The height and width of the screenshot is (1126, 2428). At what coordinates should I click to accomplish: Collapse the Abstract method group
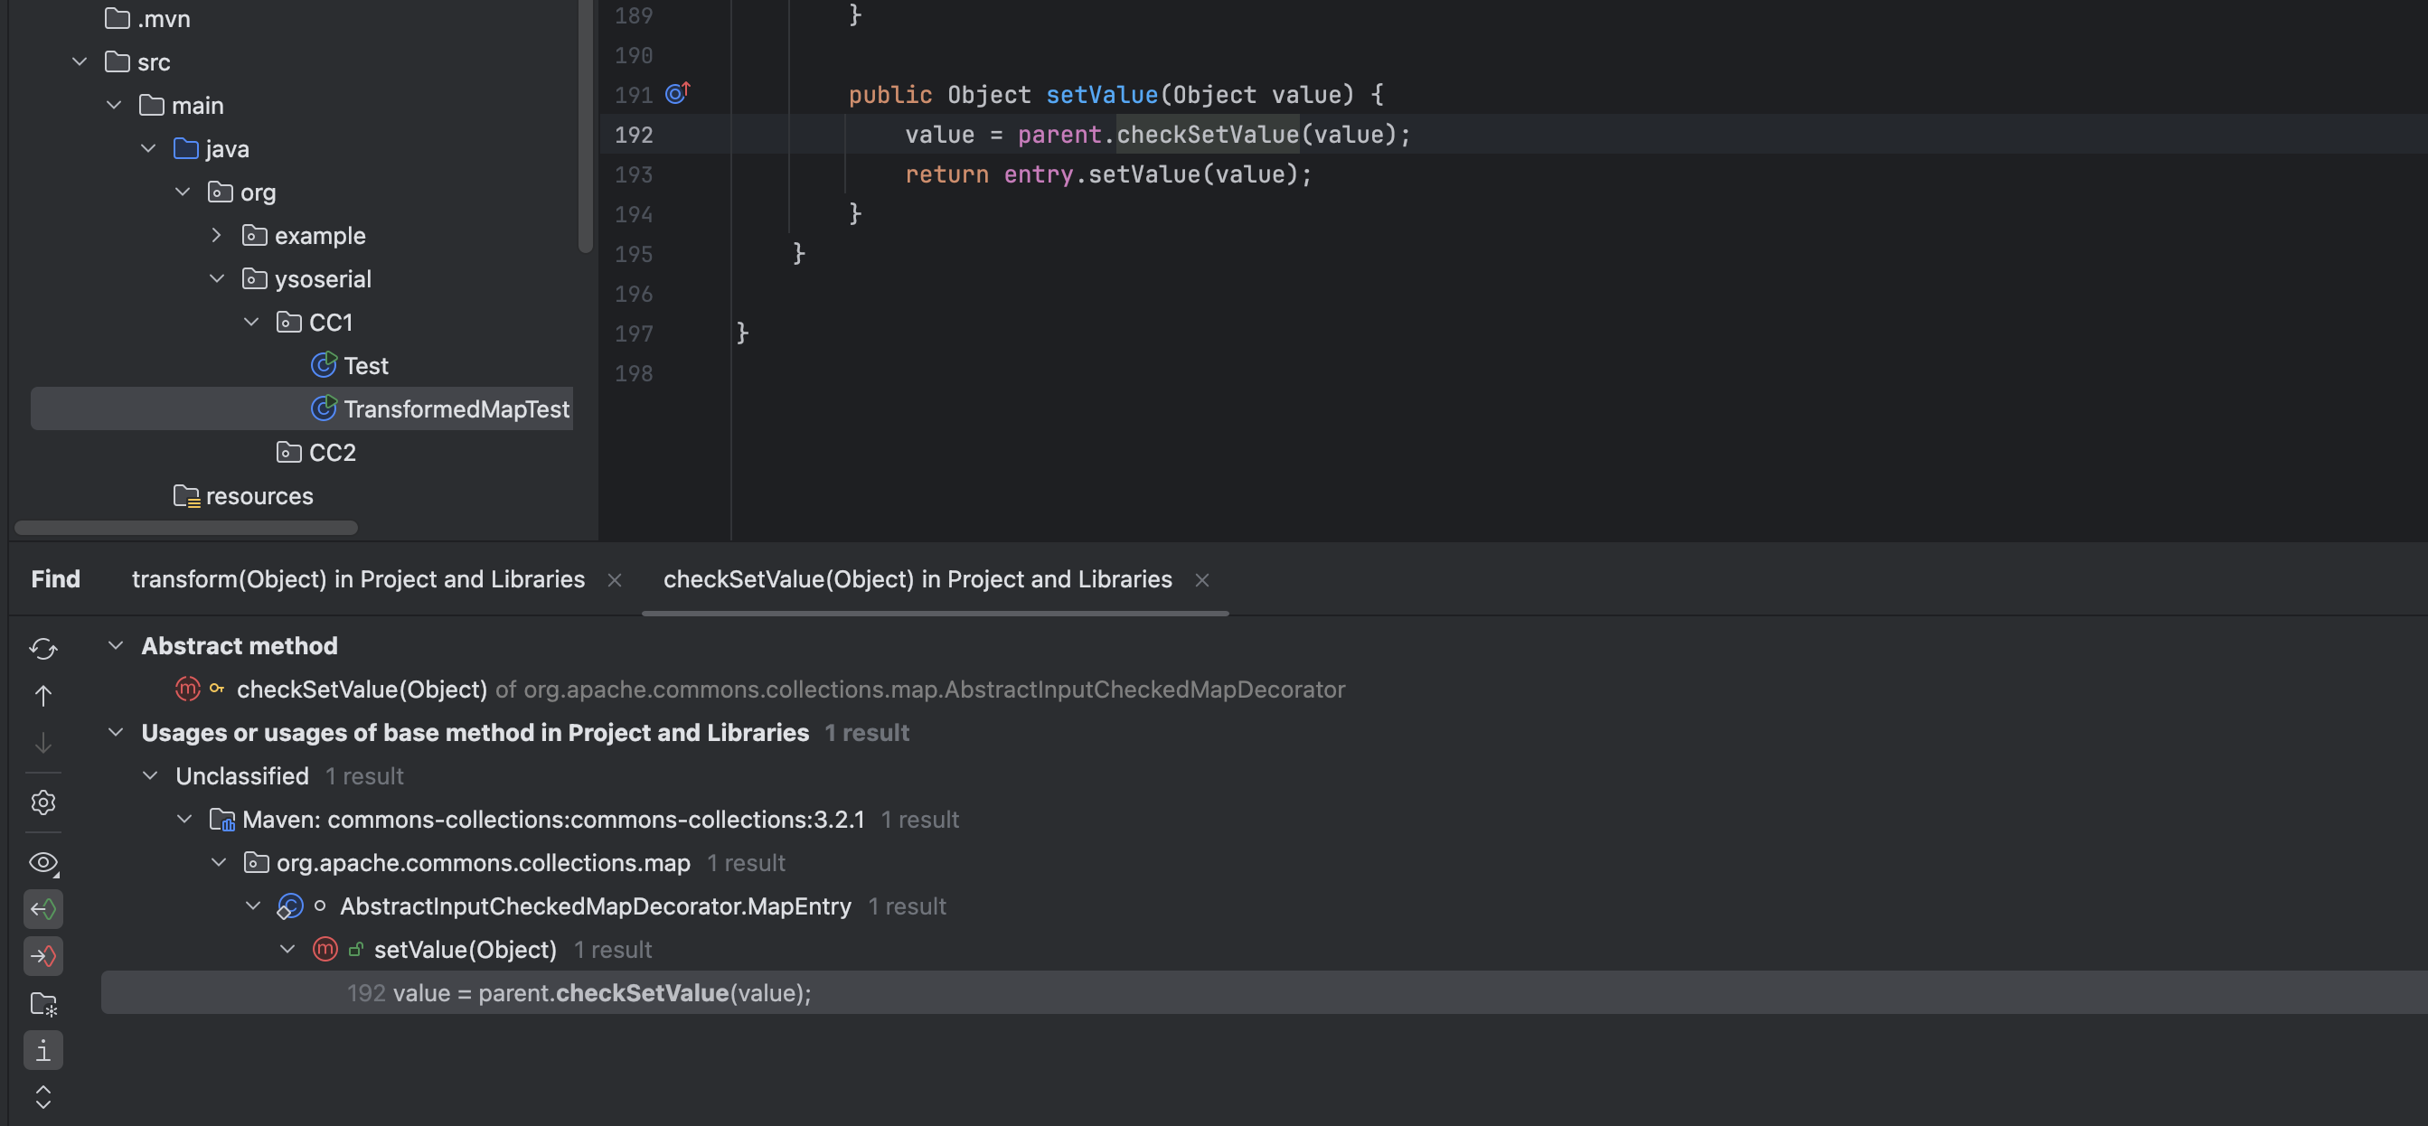[116, 645]
